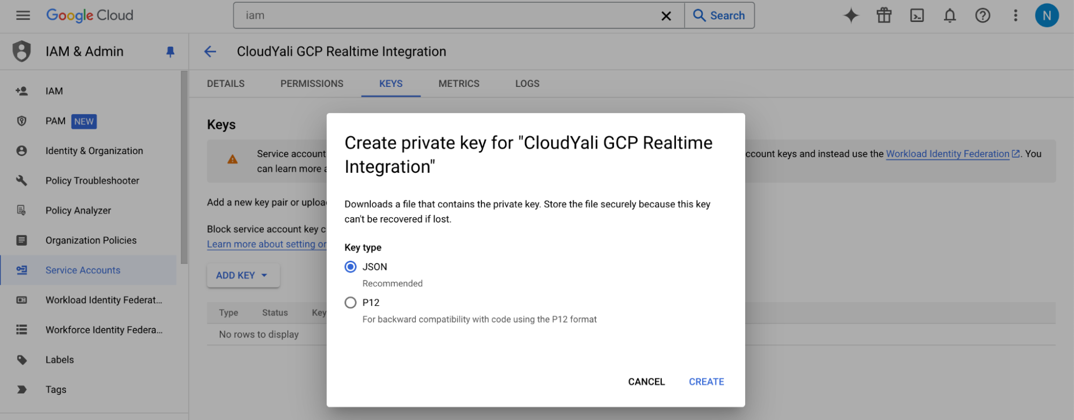Open the hamburger navigation menu
1074x420 pixels.
pos(23,16)
